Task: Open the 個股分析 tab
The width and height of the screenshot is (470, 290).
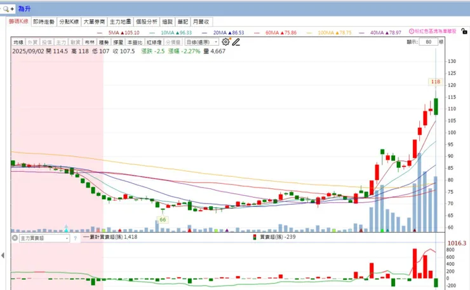Action: pyautogui.click(x=147, y=22)
